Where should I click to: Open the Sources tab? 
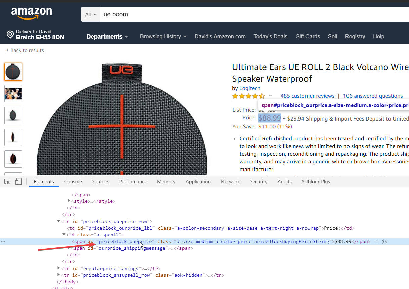point(100,182)
